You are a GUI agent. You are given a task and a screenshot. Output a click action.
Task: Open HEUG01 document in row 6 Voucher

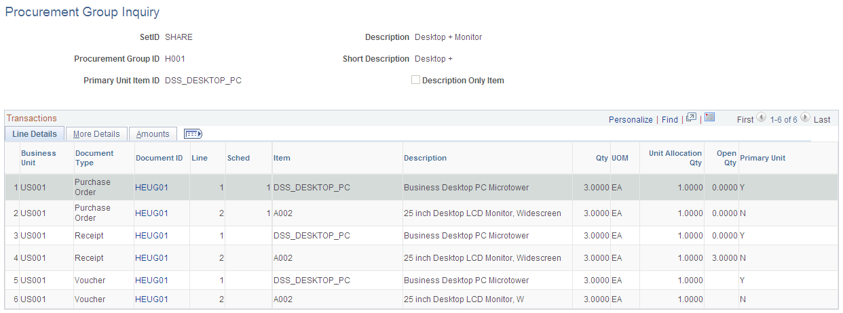click(151, 299)
